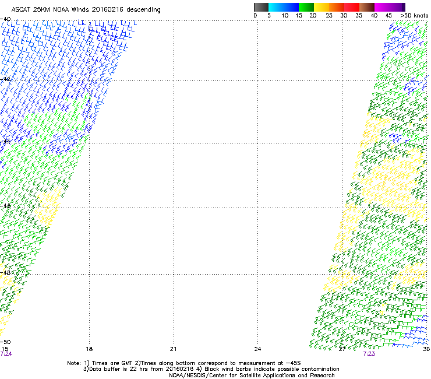Click the '>50 knots' legend label
Image resolution: width=431 pixels, height=379 pixels.
[x=414, y=16]
